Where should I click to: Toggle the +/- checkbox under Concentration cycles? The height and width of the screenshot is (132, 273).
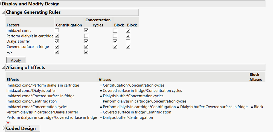tap(86, 52)
